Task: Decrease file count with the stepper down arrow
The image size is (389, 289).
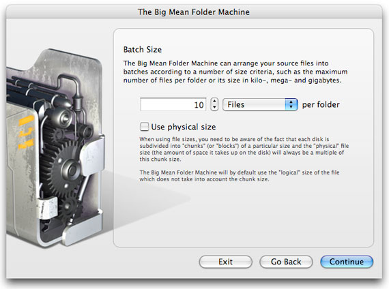Action: [214, 108]
